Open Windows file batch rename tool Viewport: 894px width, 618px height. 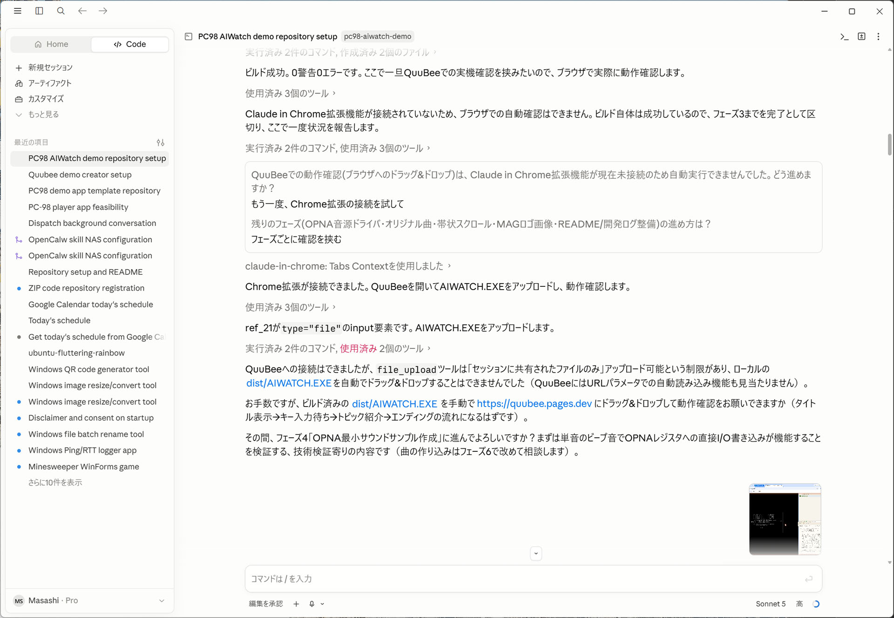coord(89,434)
